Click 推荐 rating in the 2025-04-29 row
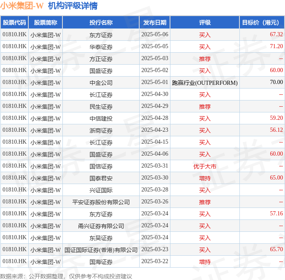Screen dimensions: 285x280 tap(205, 107)
